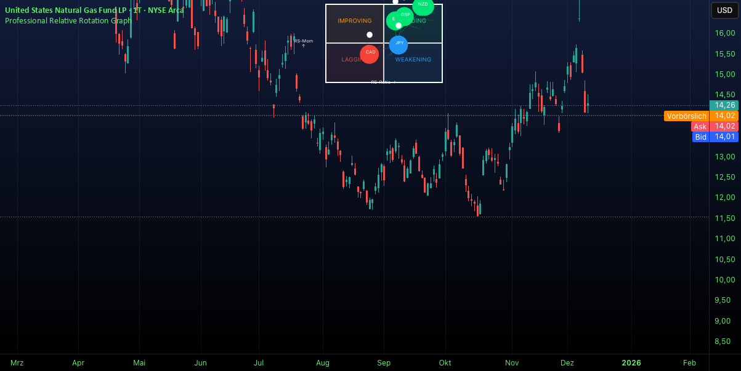
Task: Click the white dot in IMPROVING quadrant
Action: coord(370,35)
